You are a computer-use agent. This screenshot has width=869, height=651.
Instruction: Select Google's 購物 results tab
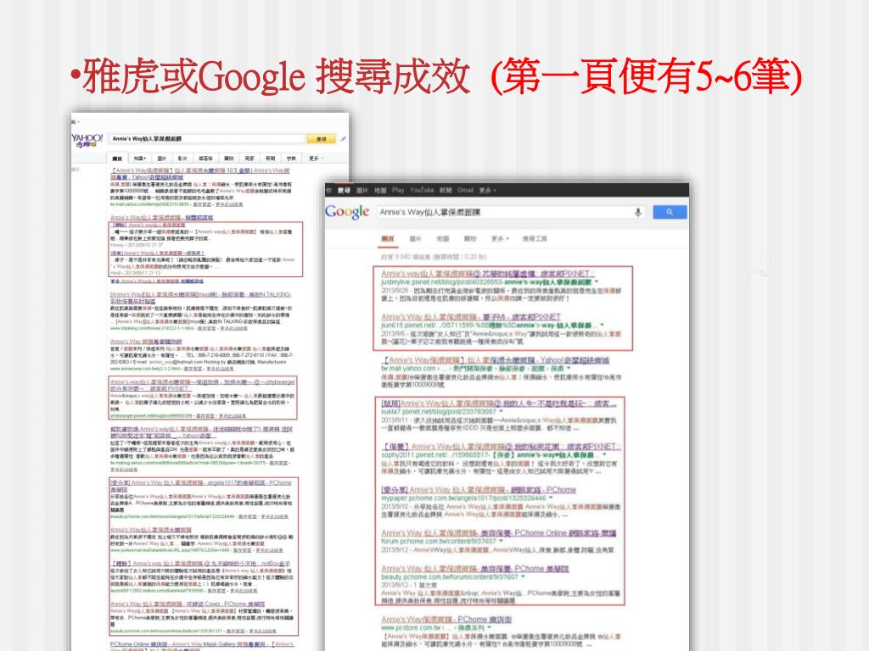click(470, 238)
